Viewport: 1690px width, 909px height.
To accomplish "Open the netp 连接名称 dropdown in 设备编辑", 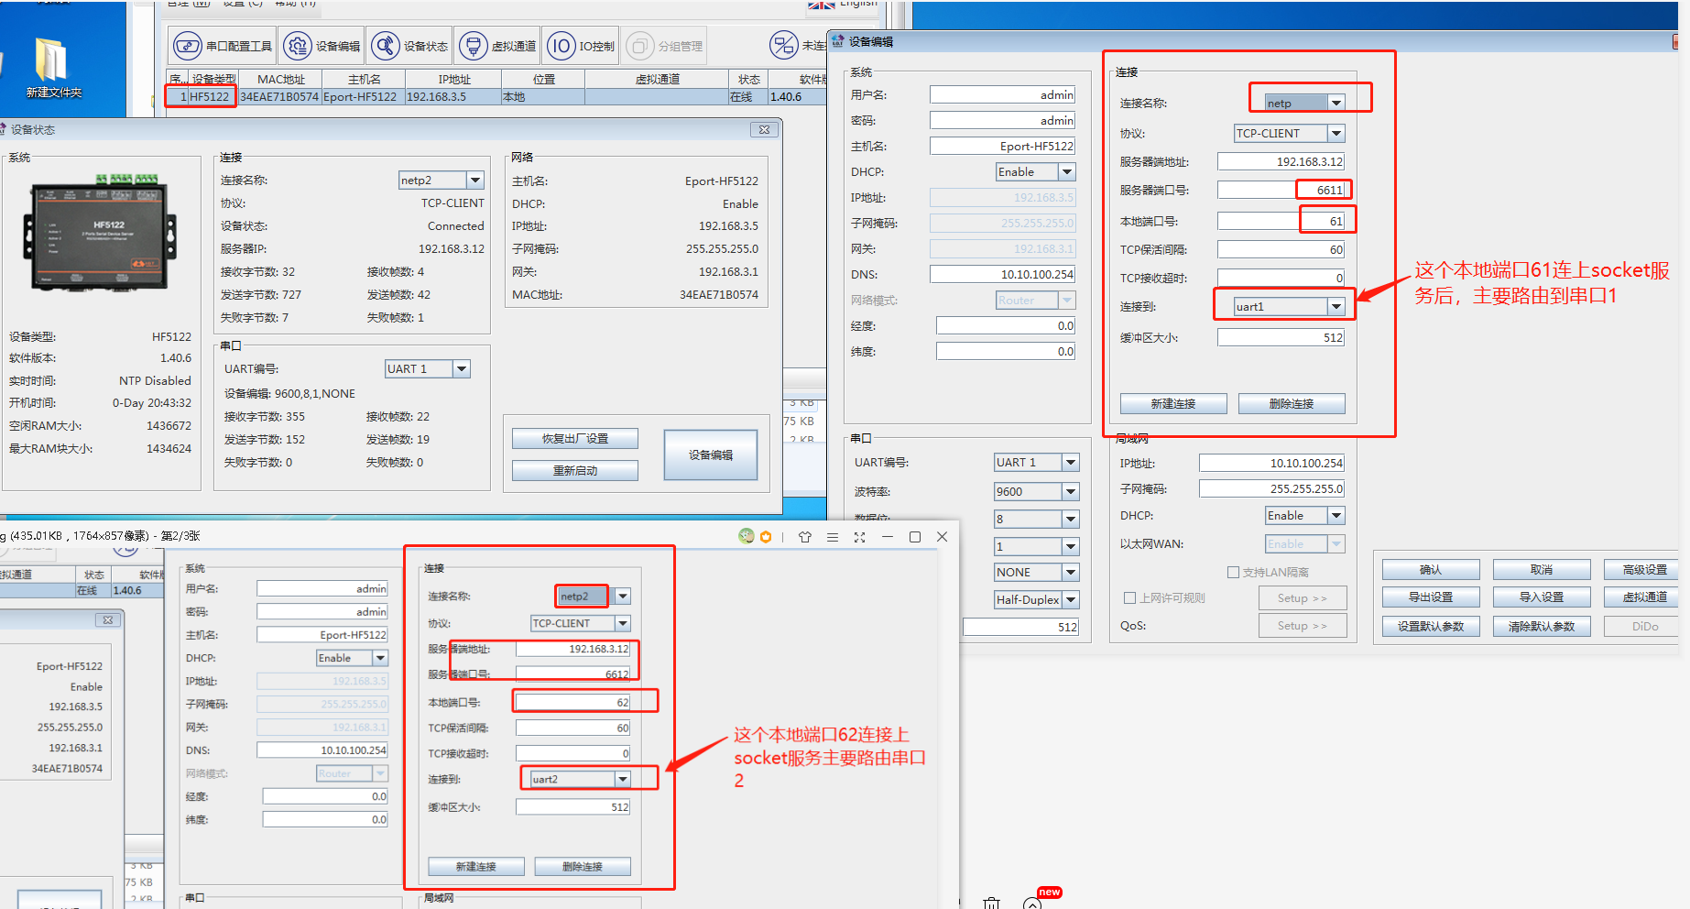I will pyautogui.click(x=1336, y=103).
